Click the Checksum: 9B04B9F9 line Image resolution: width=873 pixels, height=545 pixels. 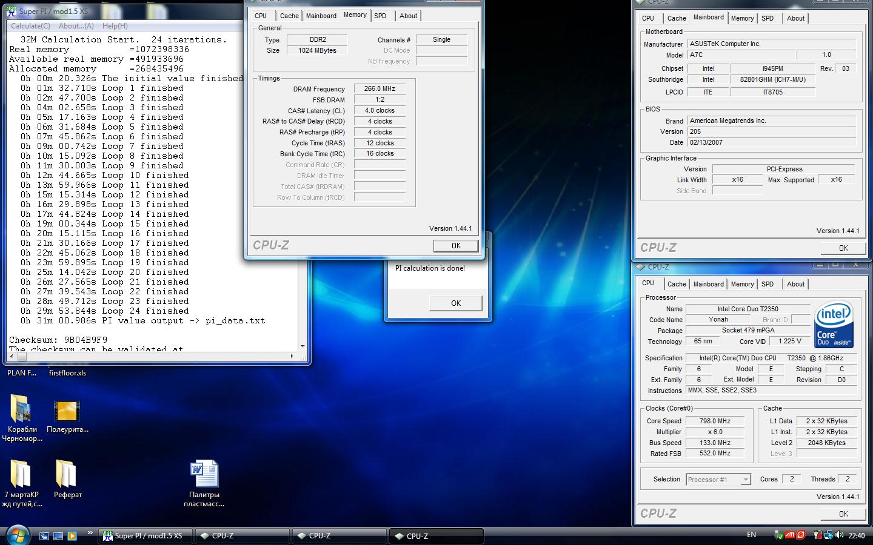coord(58,340)
